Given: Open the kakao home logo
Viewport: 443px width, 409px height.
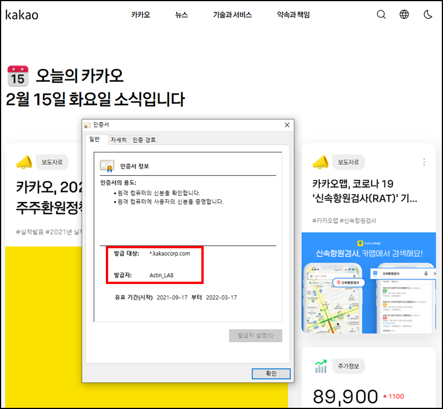Looking at the screenshot, I should [x=22, y=15].
